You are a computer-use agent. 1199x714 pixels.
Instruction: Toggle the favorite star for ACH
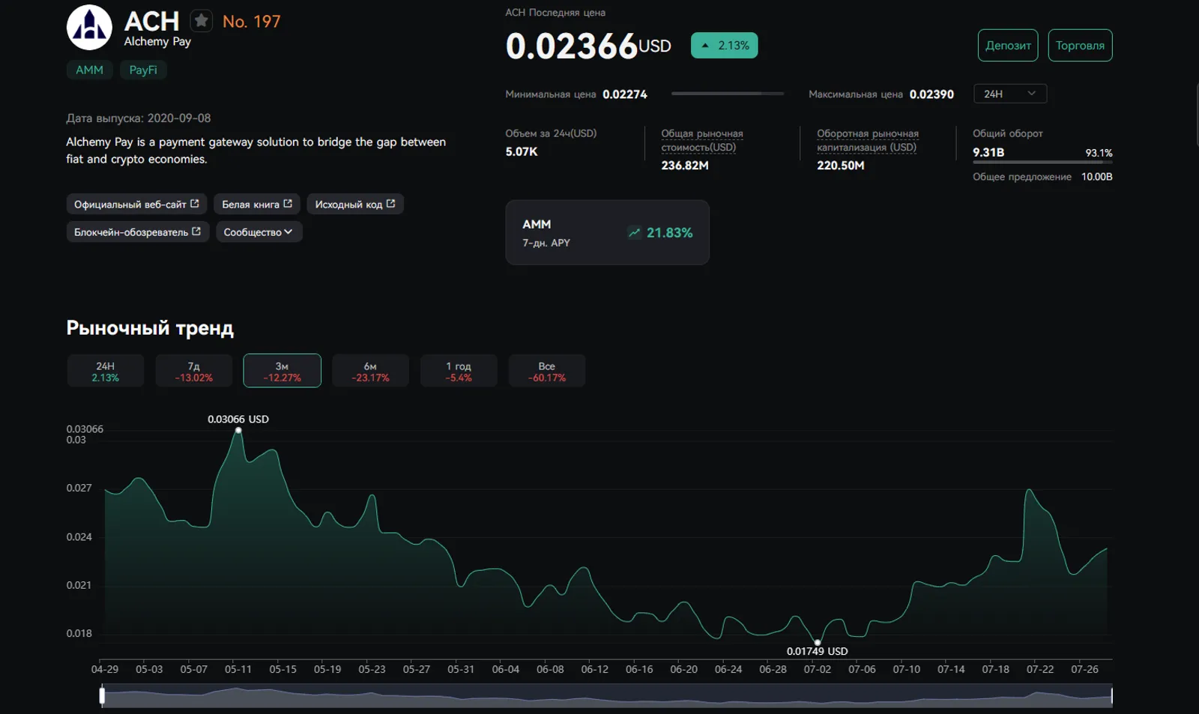click(x=201, y=21)
